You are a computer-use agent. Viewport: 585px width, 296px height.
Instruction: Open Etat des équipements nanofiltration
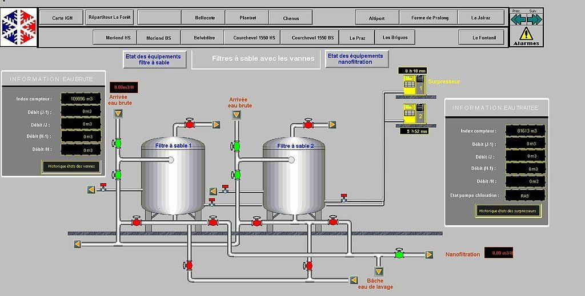pyautogui.click(x=357, y=59)
